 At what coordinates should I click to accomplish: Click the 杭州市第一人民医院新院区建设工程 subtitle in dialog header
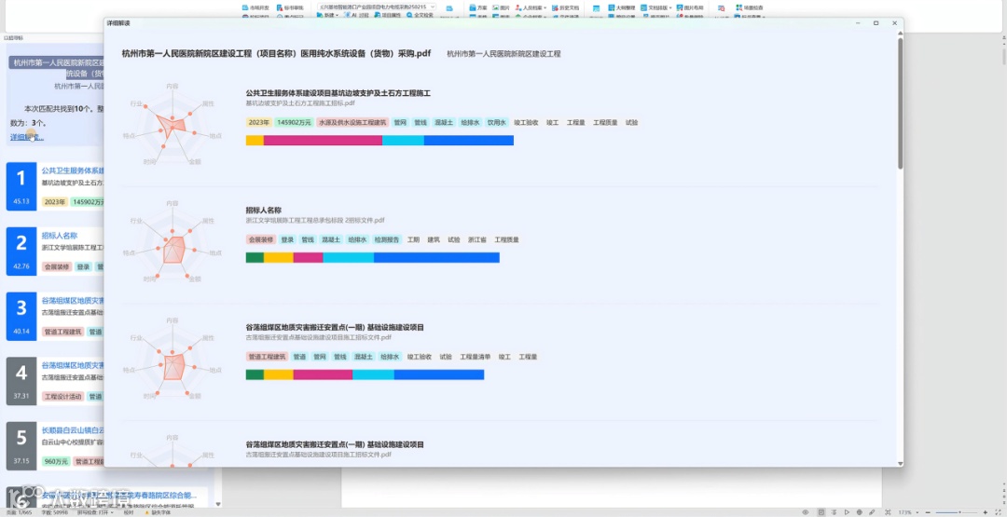coord(504,54)
